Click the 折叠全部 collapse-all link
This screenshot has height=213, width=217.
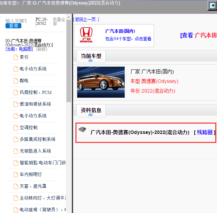(59, 21)
